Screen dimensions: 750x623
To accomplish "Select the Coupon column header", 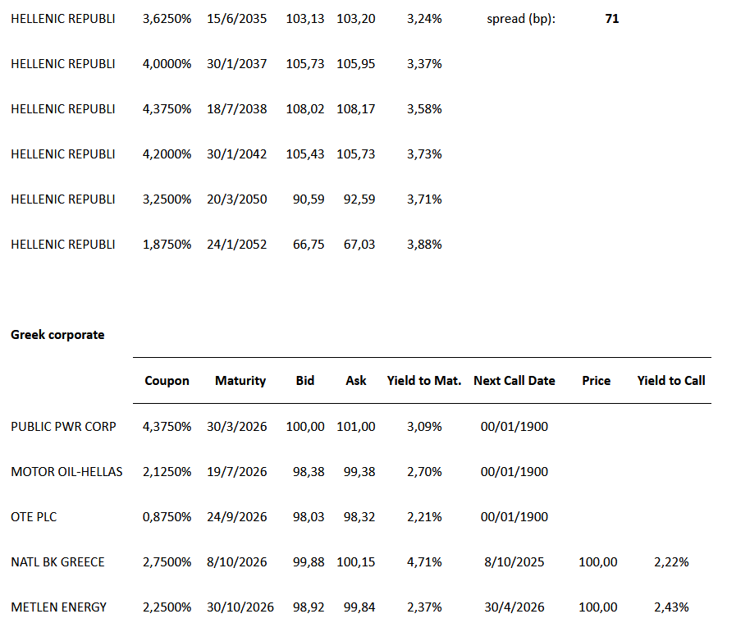I will [167, 381].
